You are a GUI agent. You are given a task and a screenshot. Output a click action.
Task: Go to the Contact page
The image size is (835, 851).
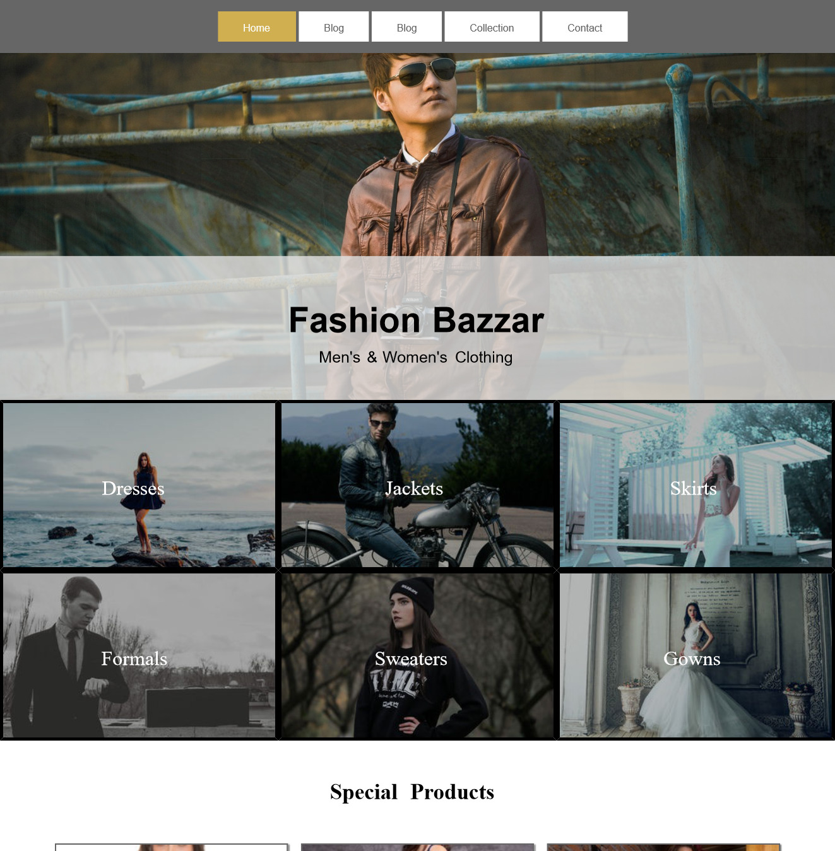(585, 26)
